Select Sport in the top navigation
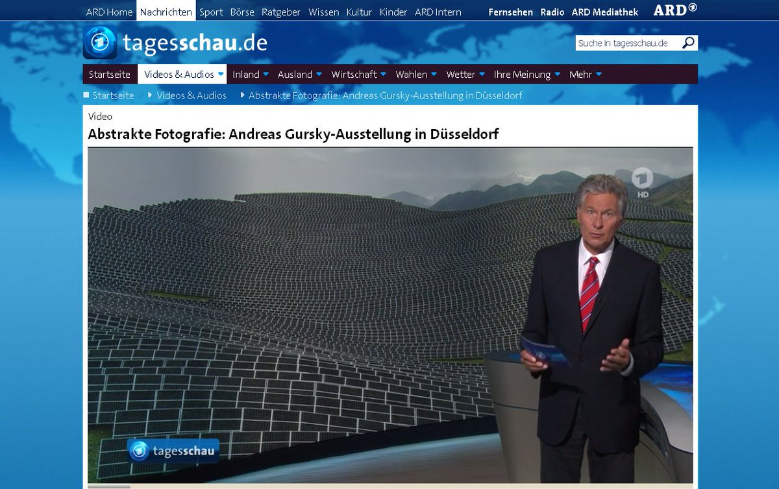Screen dimensions: 779x489 [x=211, y=11]
